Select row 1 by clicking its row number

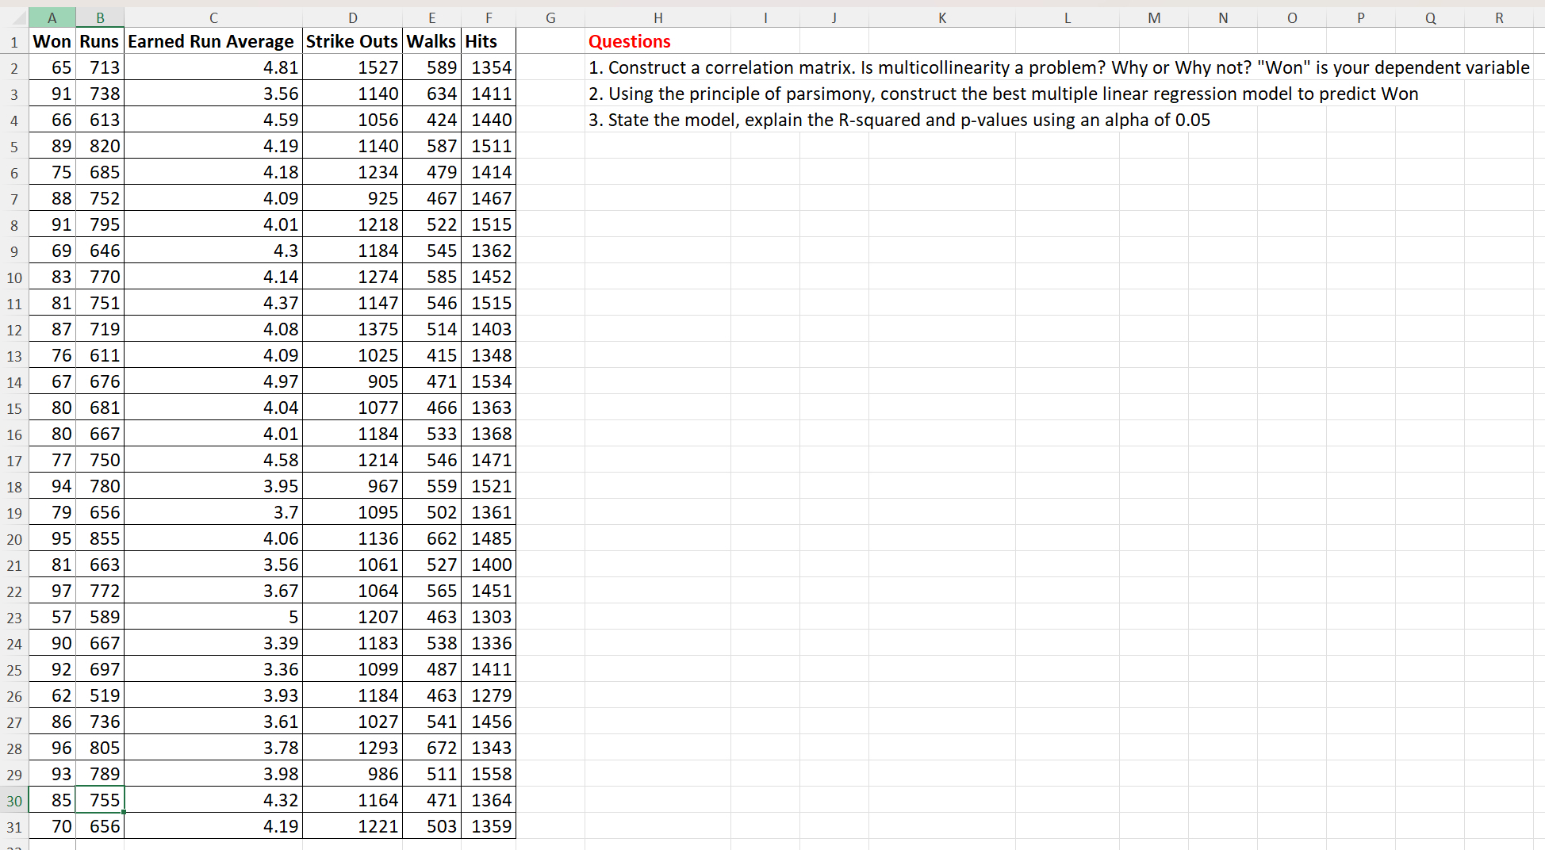[13, 41]
